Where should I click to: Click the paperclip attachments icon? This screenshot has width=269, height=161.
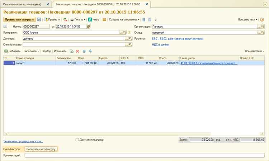coord(156,20)
